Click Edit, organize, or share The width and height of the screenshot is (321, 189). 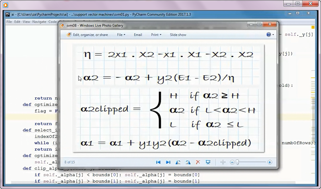coord(87,35)
